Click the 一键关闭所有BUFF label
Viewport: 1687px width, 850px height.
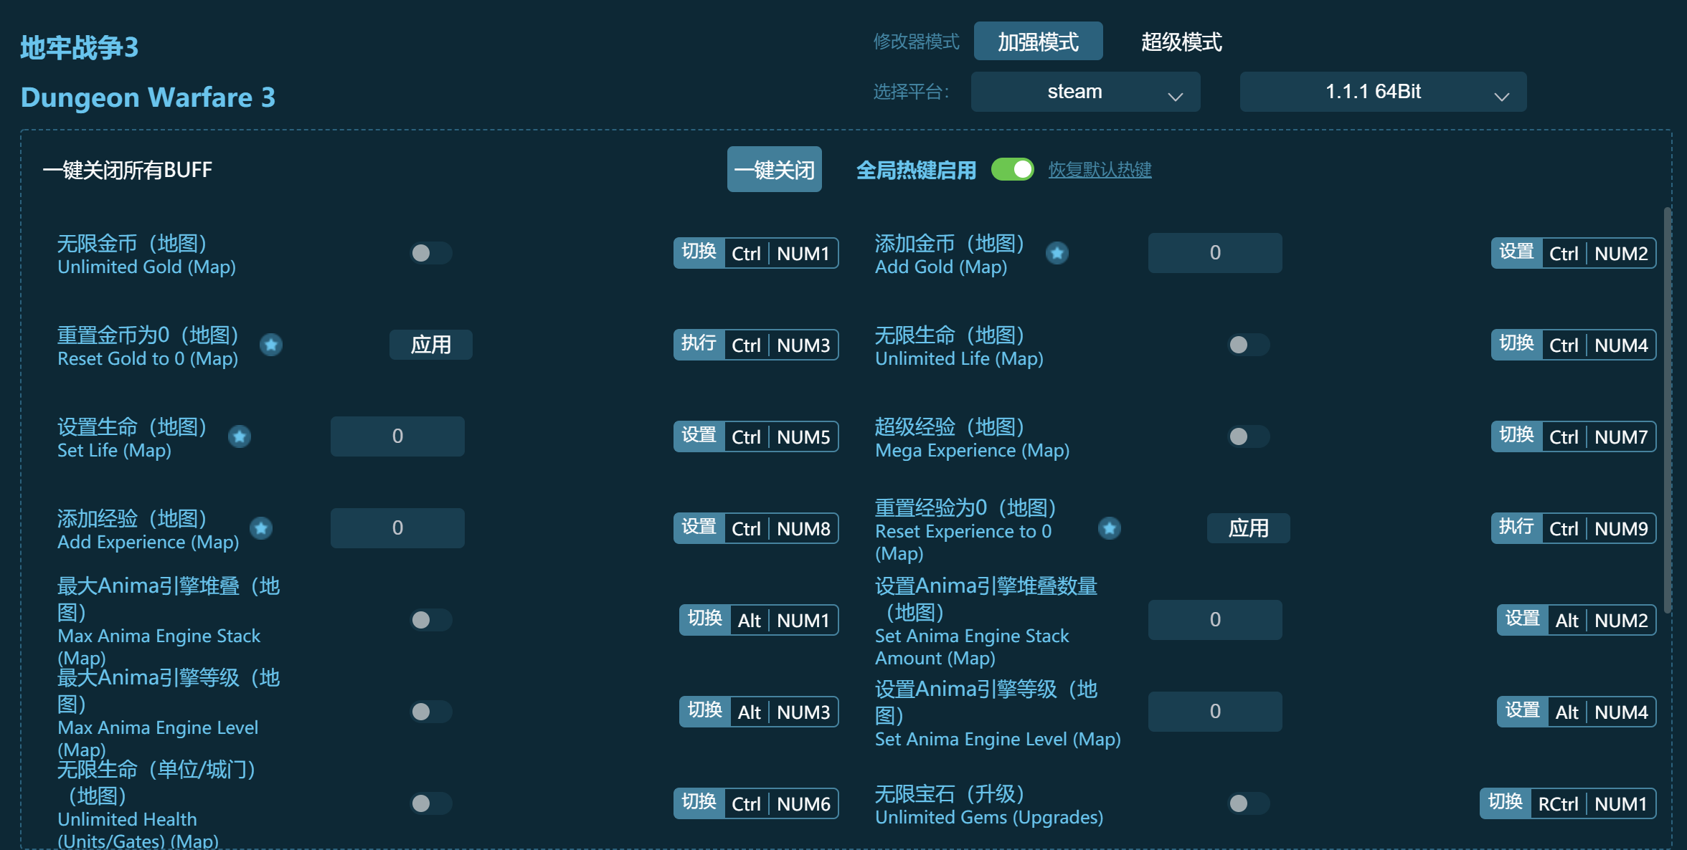point(128,170)
